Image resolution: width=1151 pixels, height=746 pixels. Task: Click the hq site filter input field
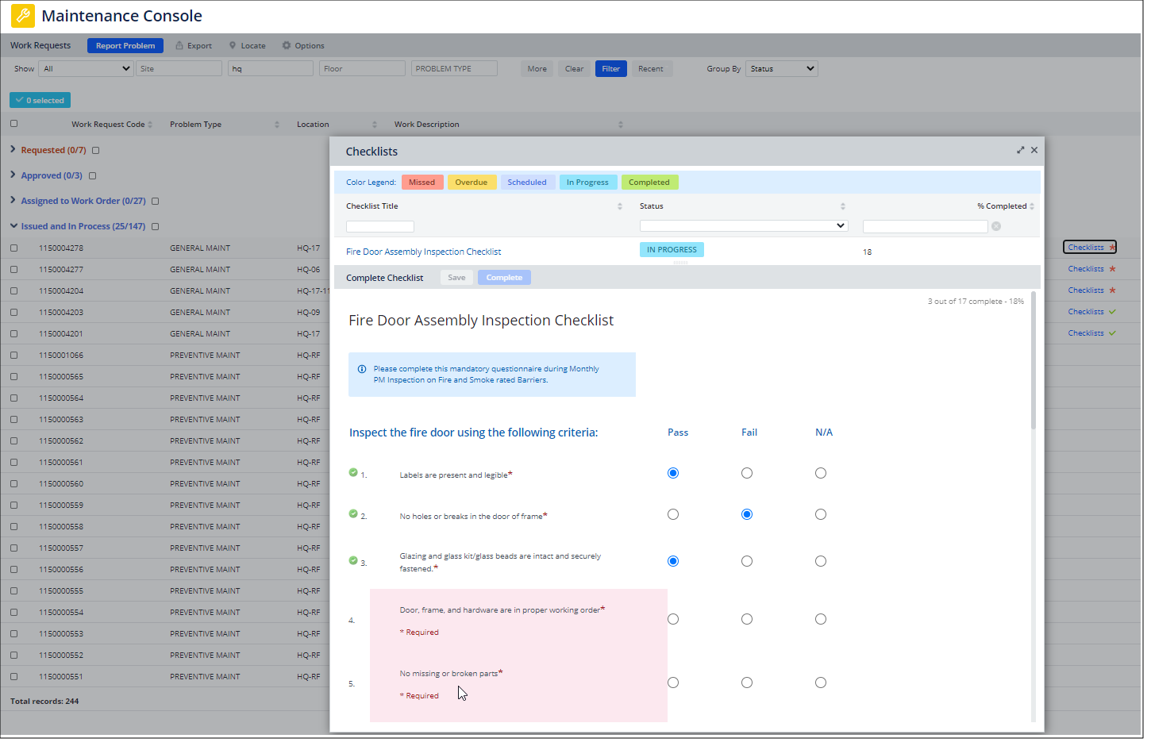[x=270, y=68]
